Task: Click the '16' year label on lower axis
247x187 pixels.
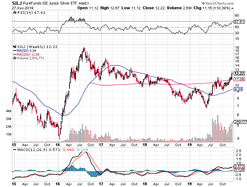Action: 58,184
